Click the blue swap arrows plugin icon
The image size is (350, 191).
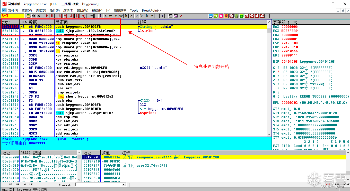[211, 16]
